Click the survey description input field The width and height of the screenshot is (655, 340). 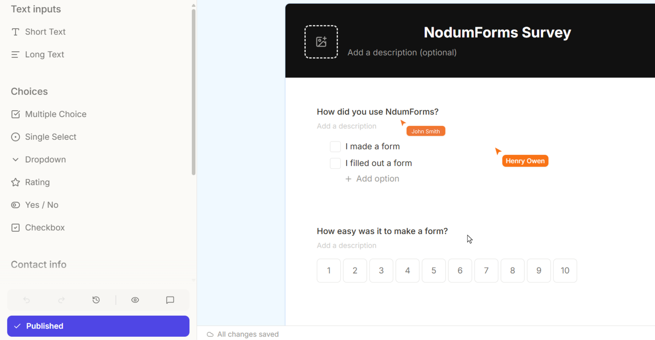pos(402,52)
